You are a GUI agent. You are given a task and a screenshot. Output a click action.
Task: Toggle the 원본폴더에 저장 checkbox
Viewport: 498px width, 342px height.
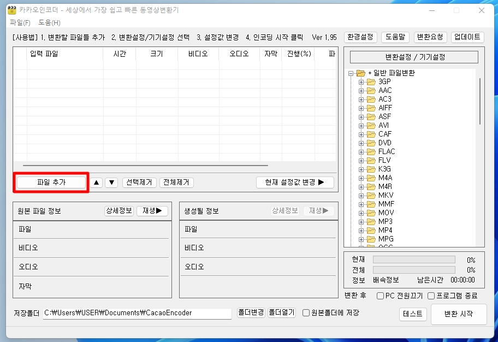point(306,312)
